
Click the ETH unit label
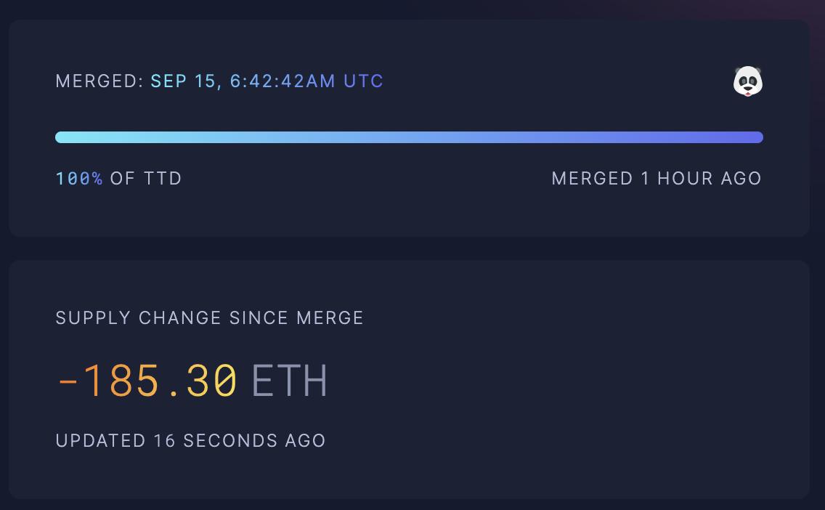coord(290,379)
